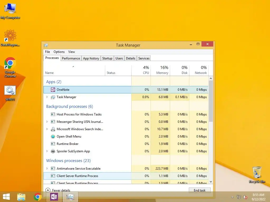Sort by the Status column header
The width and height of the screenshot is (270, 202).
(118, 70)
